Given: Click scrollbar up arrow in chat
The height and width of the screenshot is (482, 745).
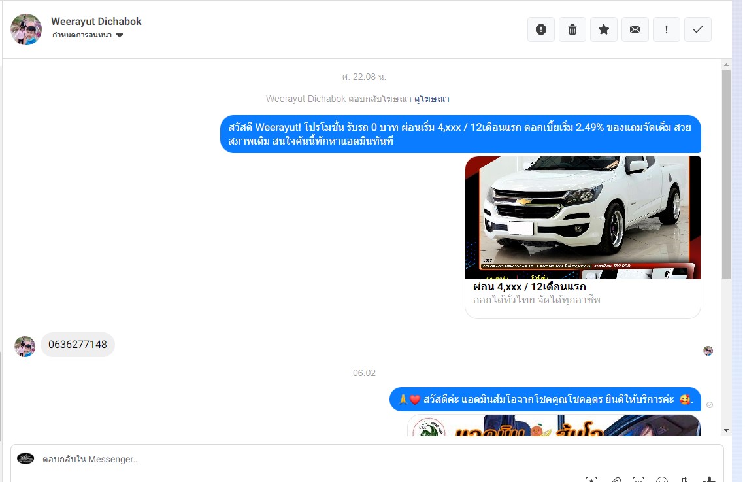Looking at the screenshot, I should click(726, 65).
